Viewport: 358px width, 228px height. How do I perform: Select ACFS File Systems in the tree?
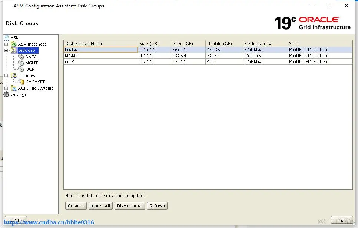point(36,88)
